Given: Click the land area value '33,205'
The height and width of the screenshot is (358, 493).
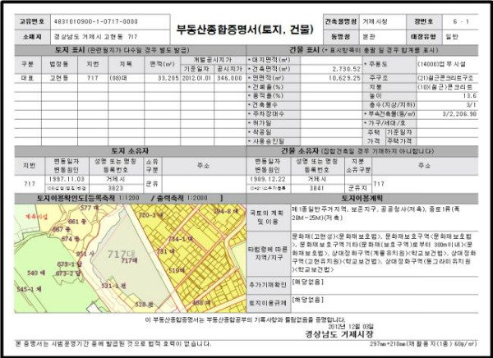Looking at the screenshot, I should tap(168, 78).
